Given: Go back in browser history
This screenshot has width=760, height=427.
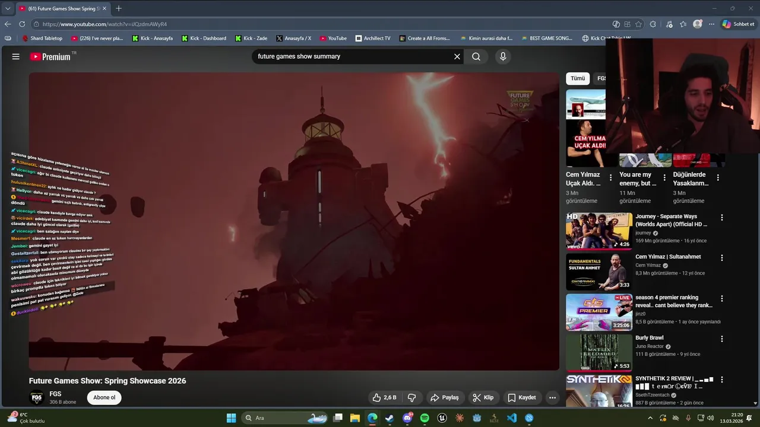Looking at the screenshot, I should [8, 24].
